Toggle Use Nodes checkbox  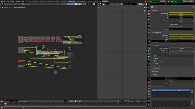point(23,4)
